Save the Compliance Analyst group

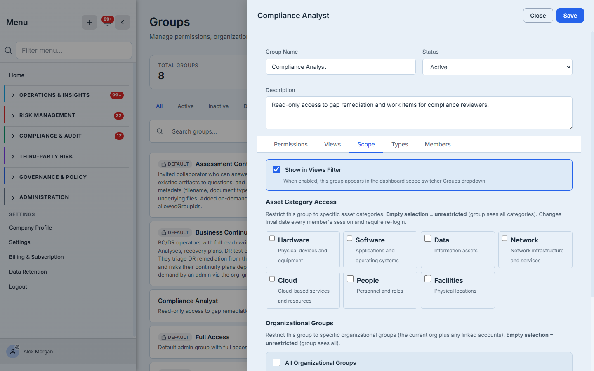pyautogui.click(x=570, y=16)
